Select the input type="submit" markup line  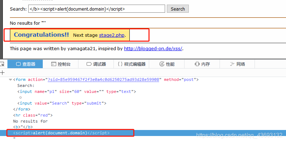click(62, 103)
